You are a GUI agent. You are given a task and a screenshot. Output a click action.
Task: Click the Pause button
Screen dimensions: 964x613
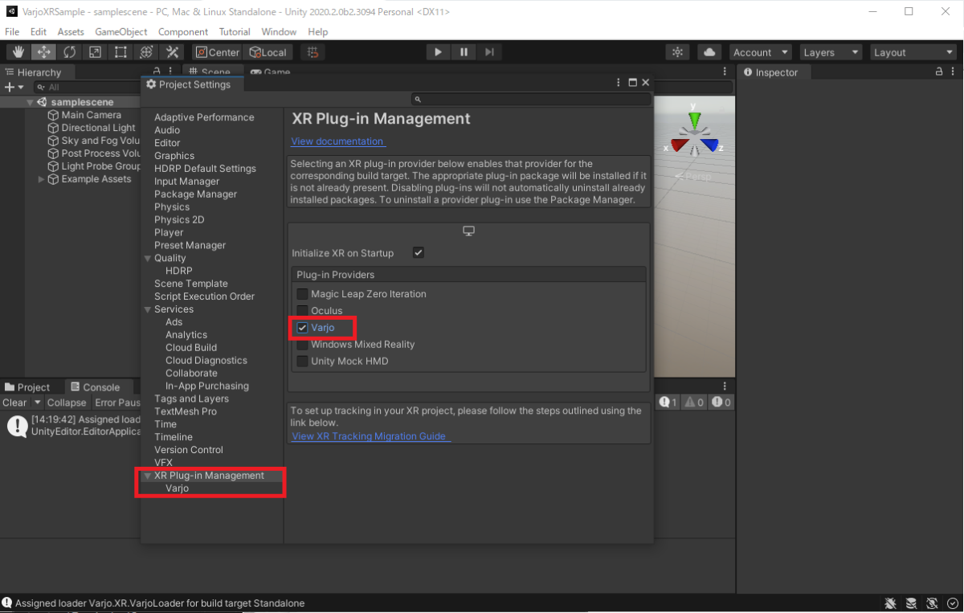coord(464,52)
